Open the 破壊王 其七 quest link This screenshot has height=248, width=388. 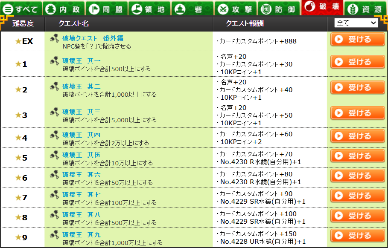(x=82, y=195)
